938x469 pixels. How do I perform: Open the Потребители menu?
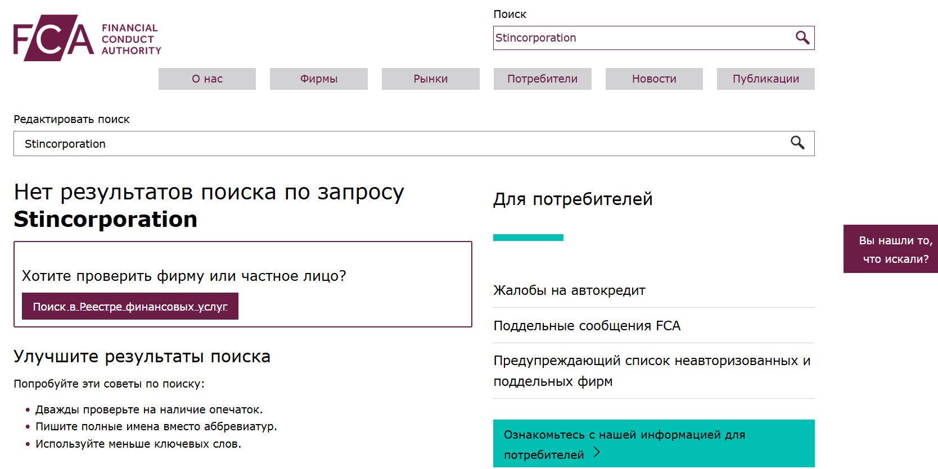(543, 79)
